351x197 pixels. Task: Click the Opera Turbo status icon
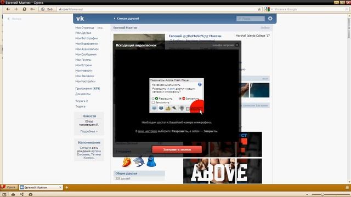31,194
